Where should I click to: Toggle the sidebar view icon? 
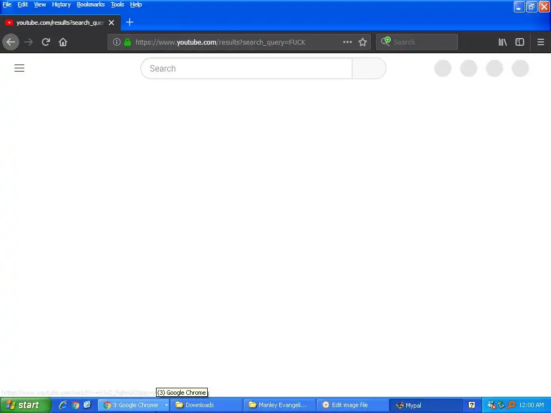520,42
